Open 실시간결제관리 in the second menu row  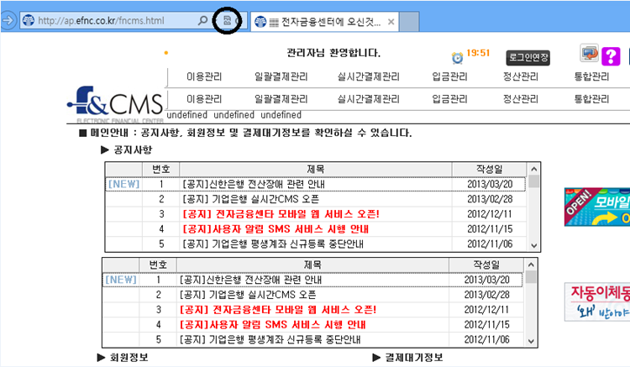(369, 99)
